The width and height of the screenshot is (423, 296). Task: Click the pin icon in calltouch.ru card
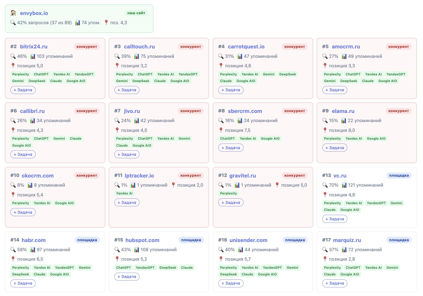[117, 66]
